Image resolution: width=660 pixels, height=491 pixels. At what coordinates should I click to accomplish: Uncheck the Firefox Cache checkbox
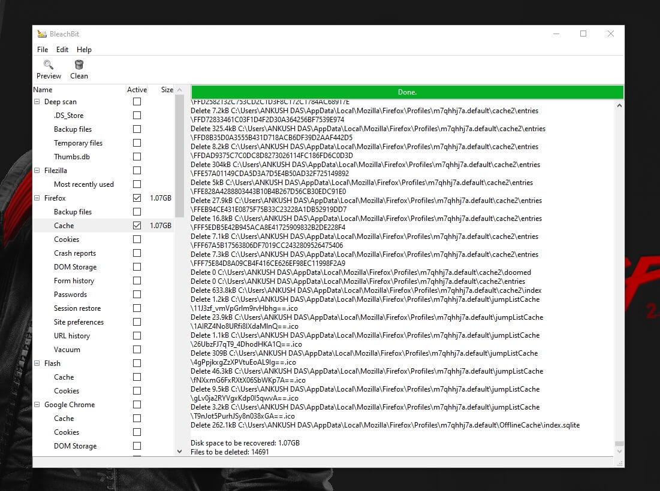(137, 226)
